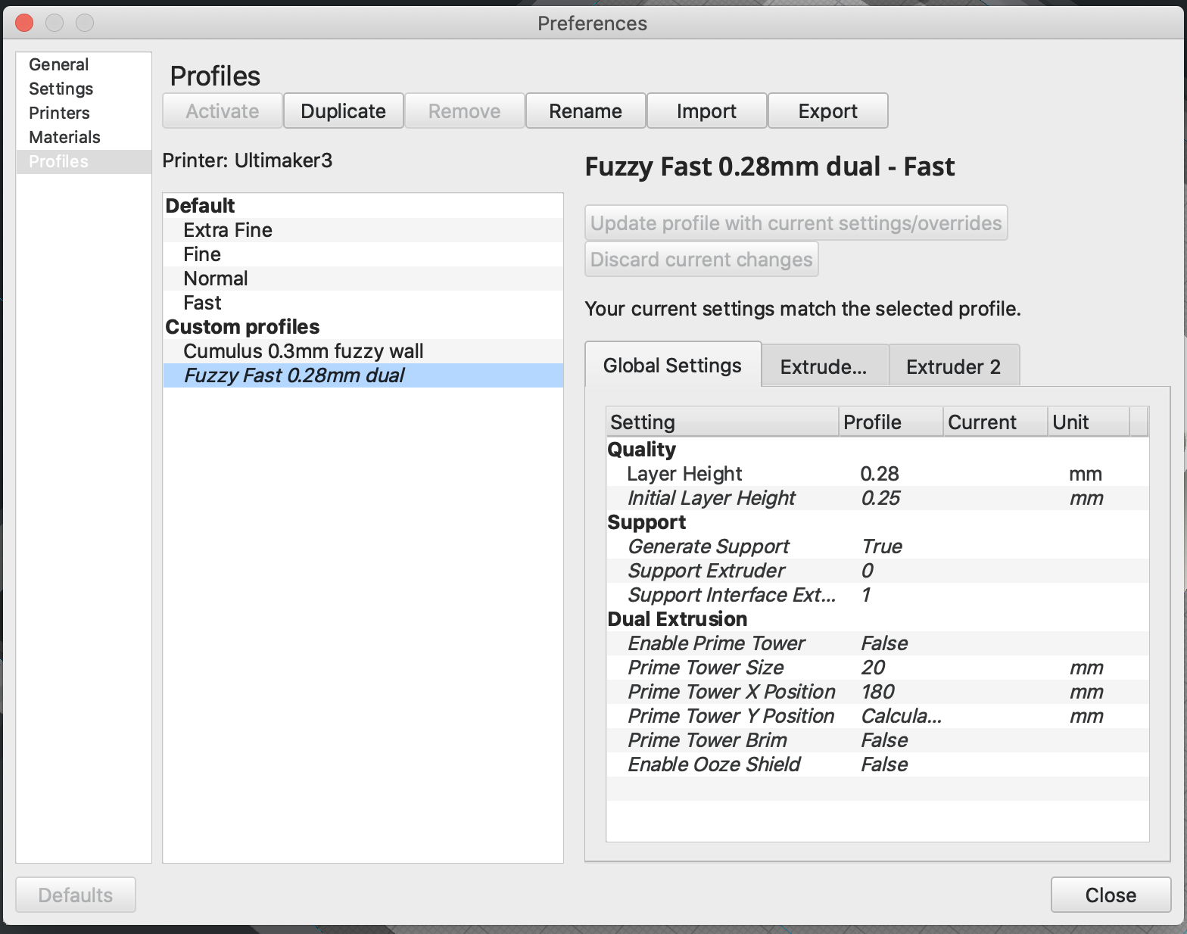This screenshot has width=1187, height=934.
Task: Click the Dual Extrusion group heading
Action: tap(678, 619)
